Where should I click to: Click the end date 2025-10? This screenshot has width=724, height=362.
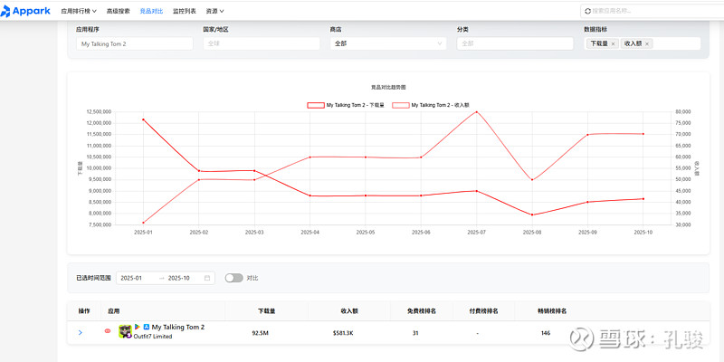[x=178, y=278]
